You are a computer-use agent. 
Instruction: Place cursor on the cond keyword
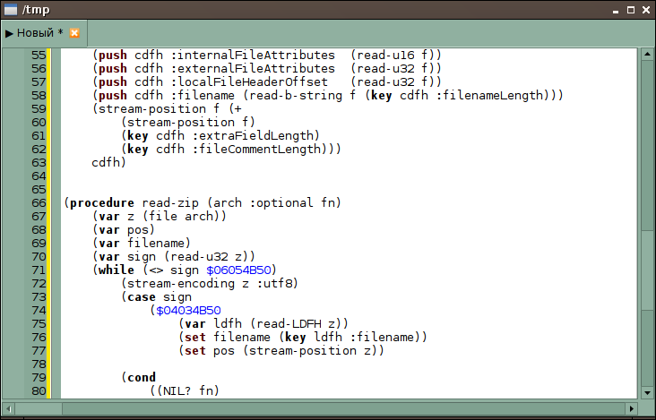click(141, 377)
